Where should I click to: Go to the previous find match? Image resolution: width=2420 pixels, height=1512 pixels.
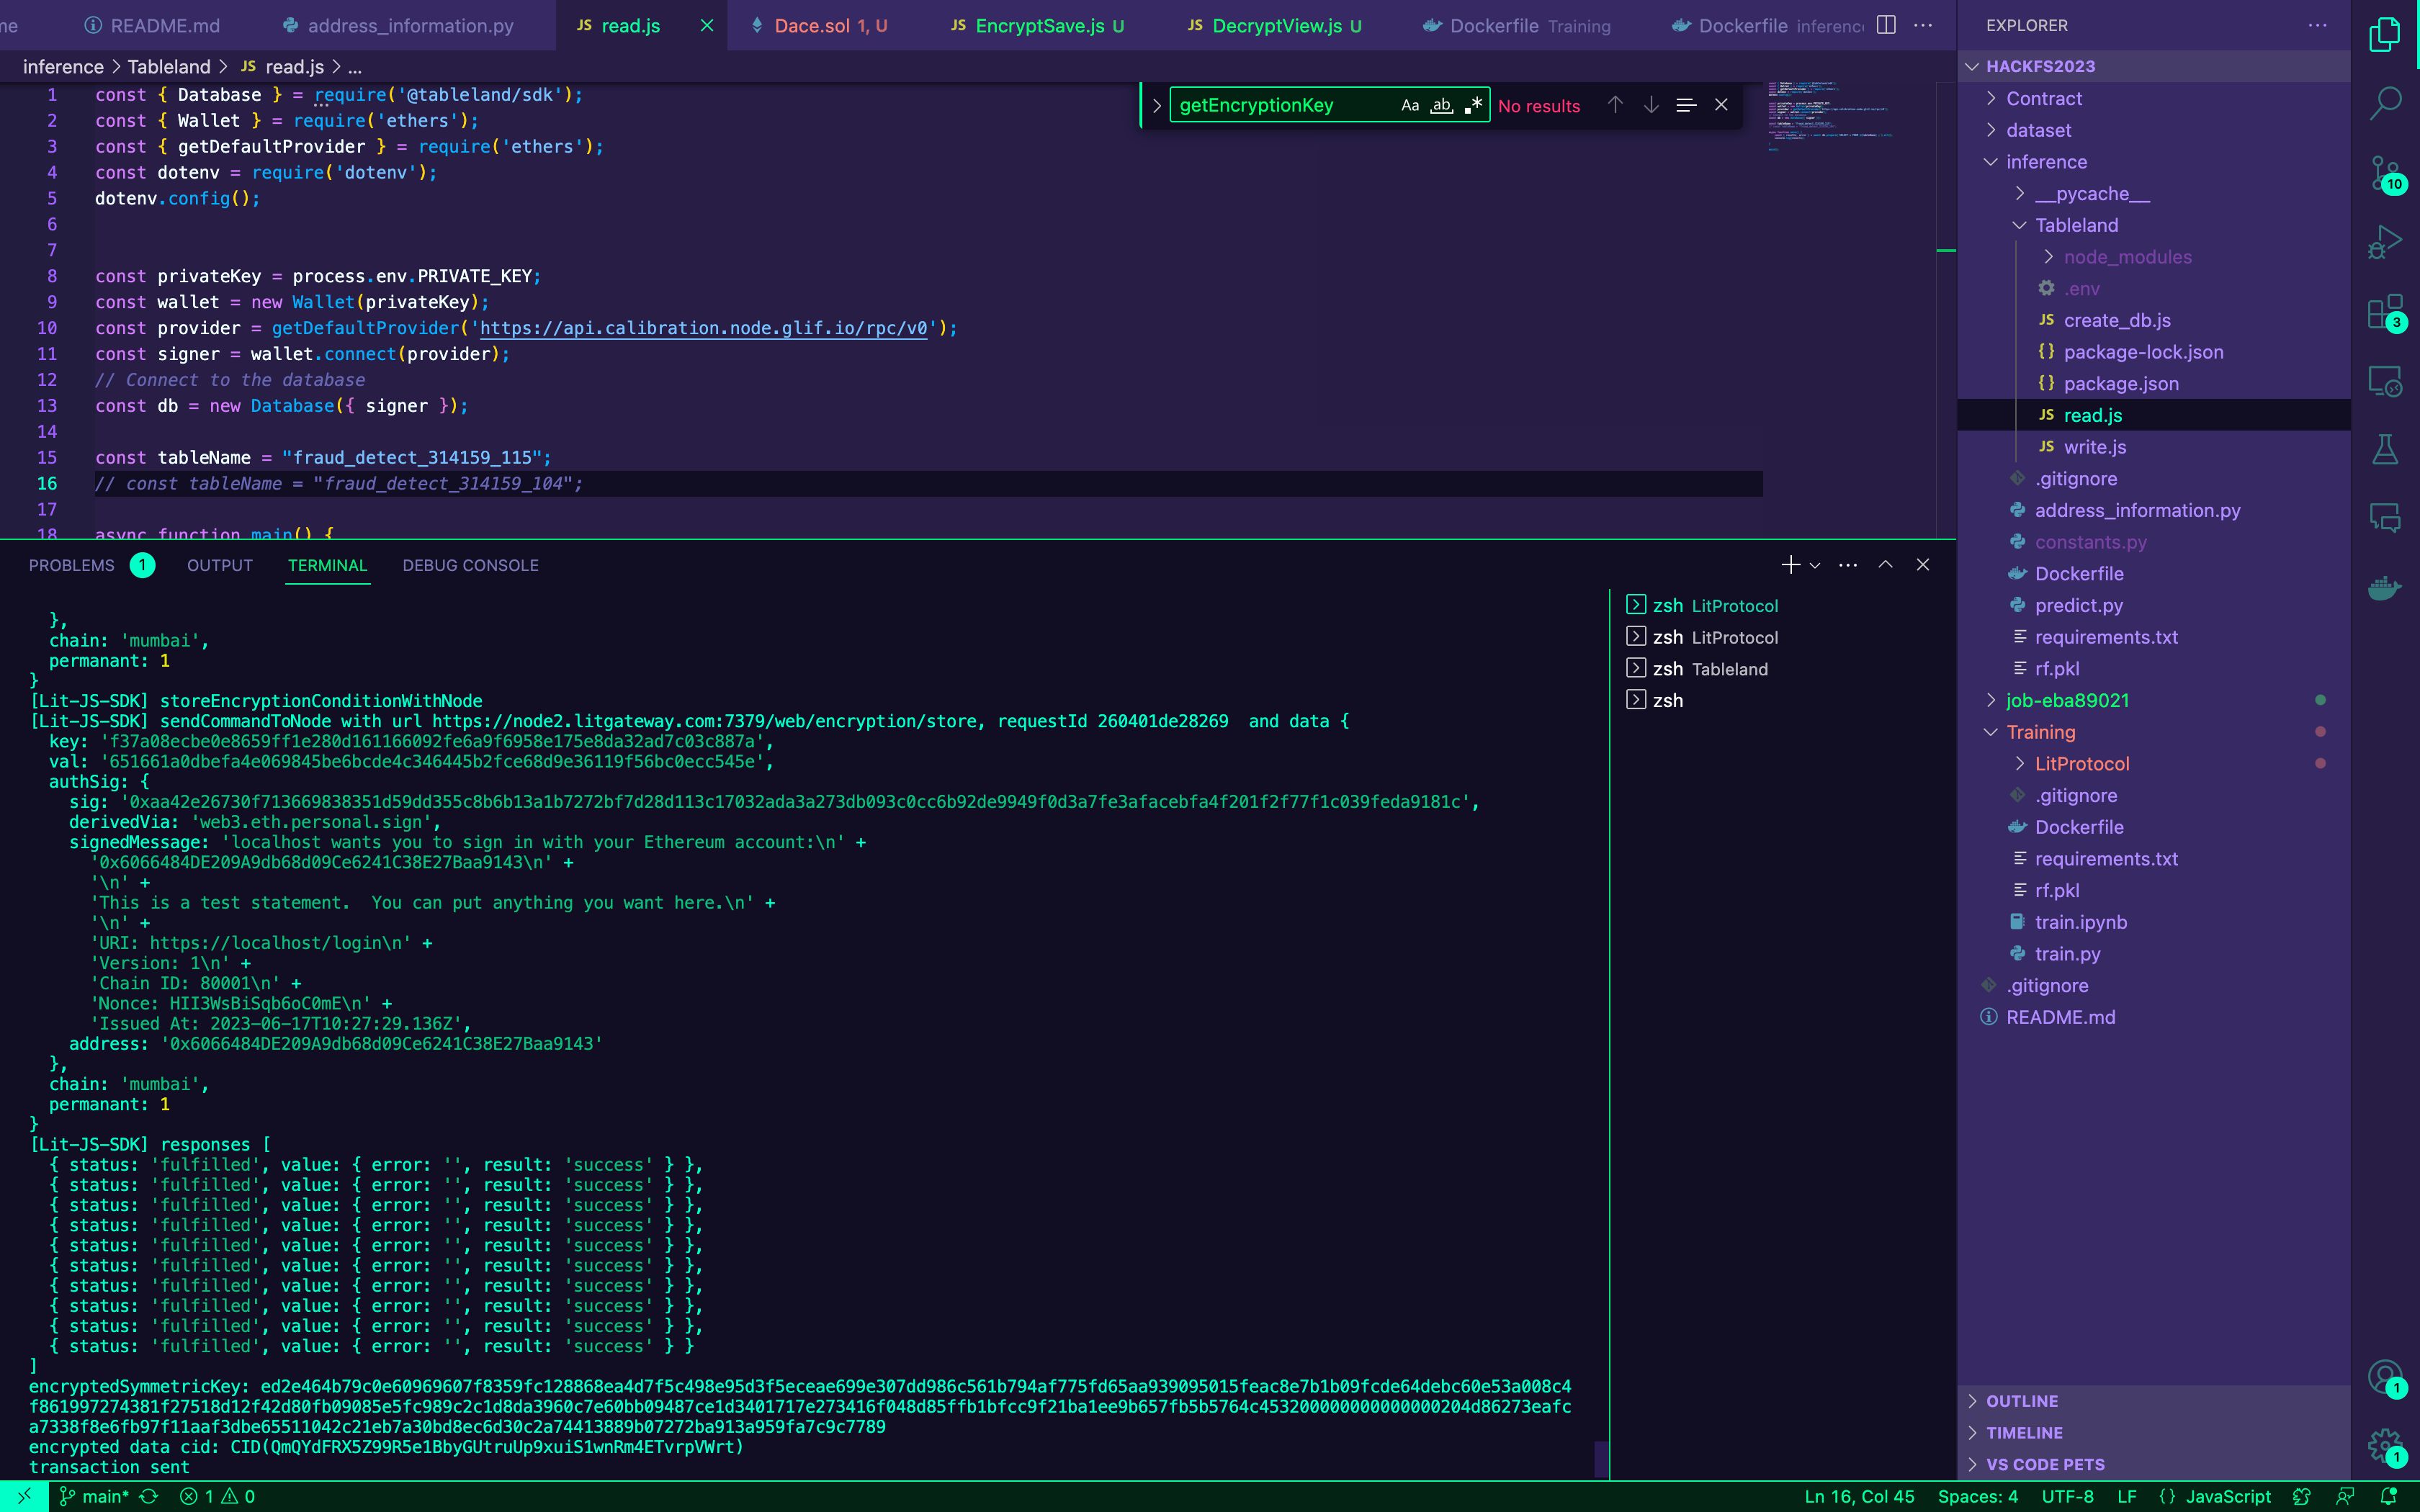[1615, 105]
